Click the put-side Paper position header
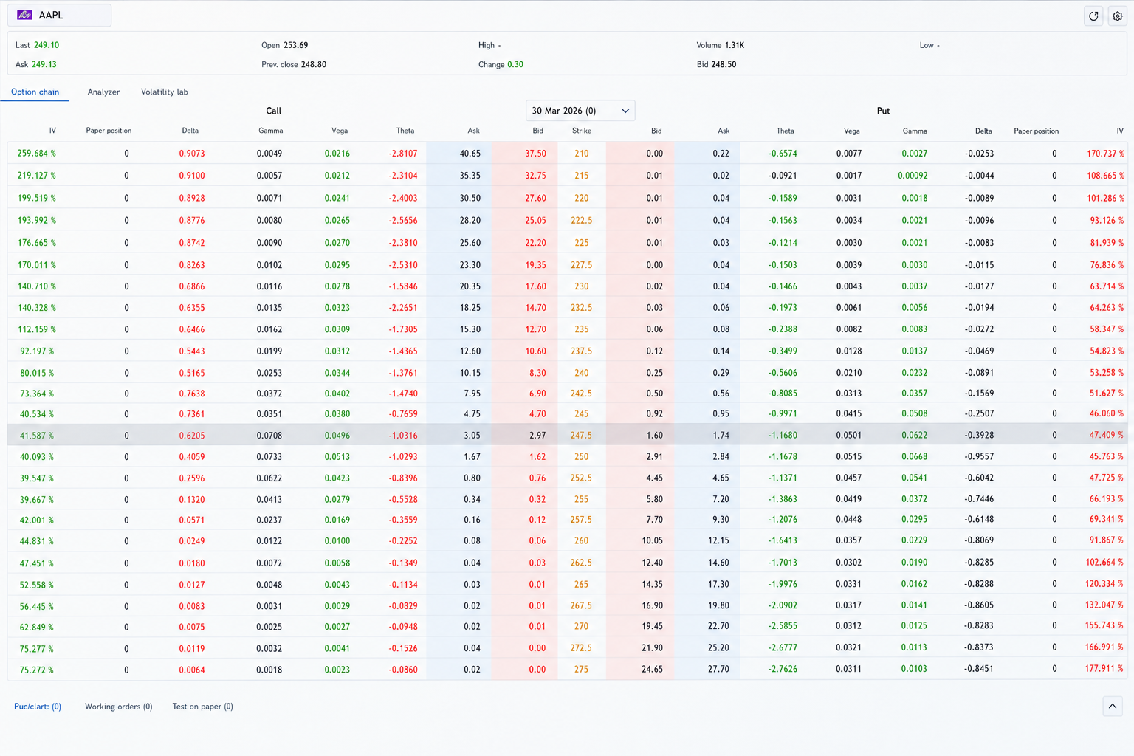This screenshot has height=756, width=1134. point(1037,131)
